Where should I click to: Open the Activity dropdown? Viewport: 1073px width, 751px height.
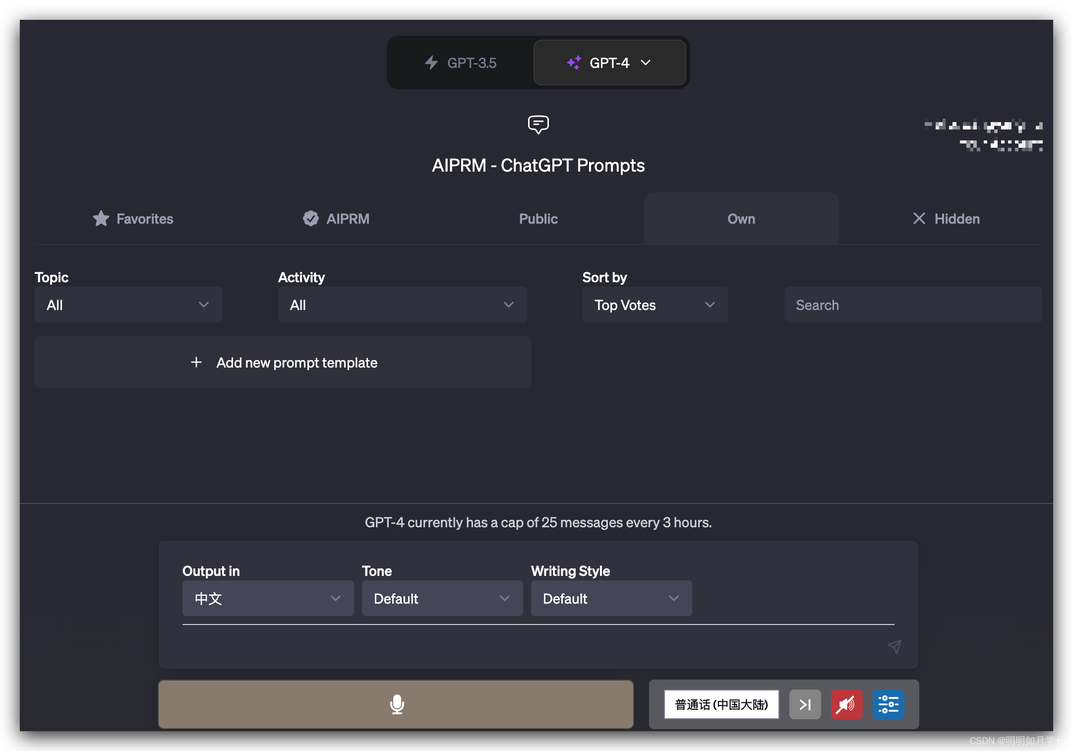click(x=402, y=305)
